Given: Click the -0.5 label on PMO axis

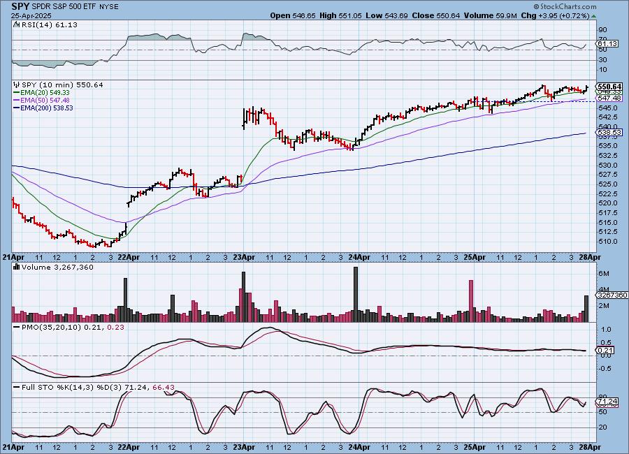Looking at the screenshot, I should pos(606,369).
